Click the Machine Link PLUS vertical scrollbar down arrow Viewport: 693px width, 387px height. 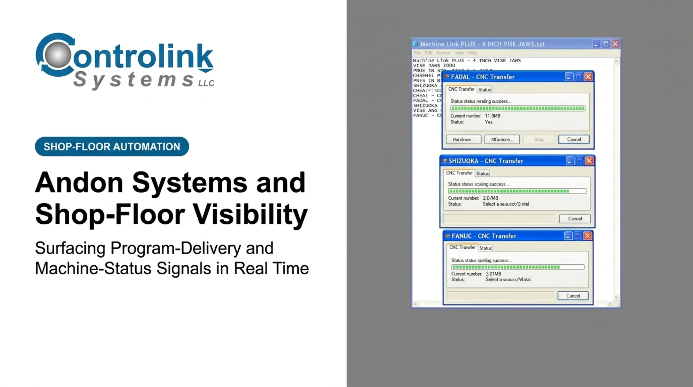(616, 297)
